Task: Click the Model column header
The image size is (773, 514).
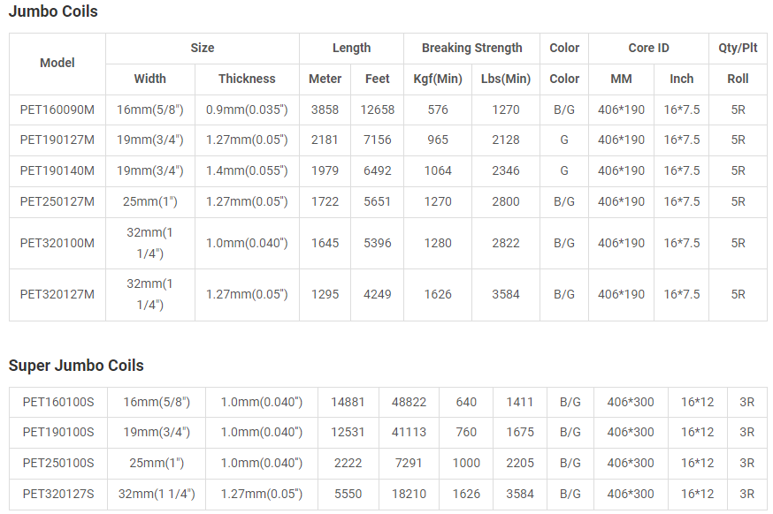Action: (x=57, y=63)
